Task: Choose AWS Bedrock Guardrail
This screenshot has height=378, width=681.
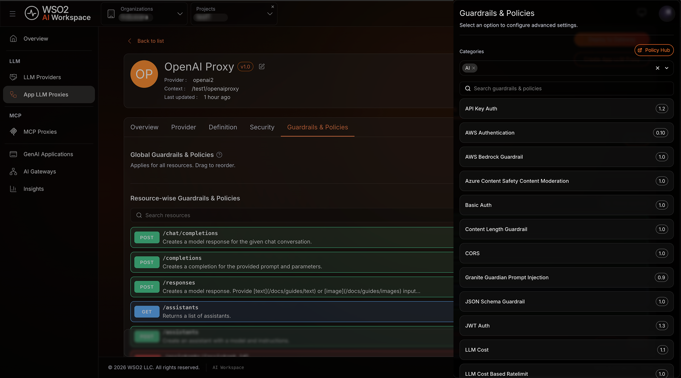Action: (x=566, y=157)
